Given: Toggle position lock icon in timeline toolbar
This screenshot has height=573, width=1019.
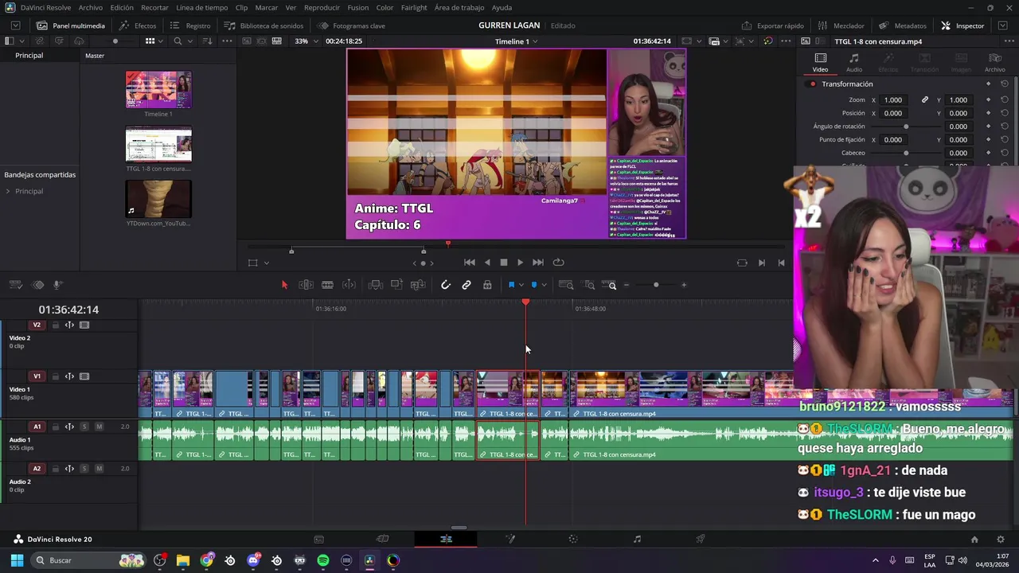Looking at the screenshot, I should [487, 285].
